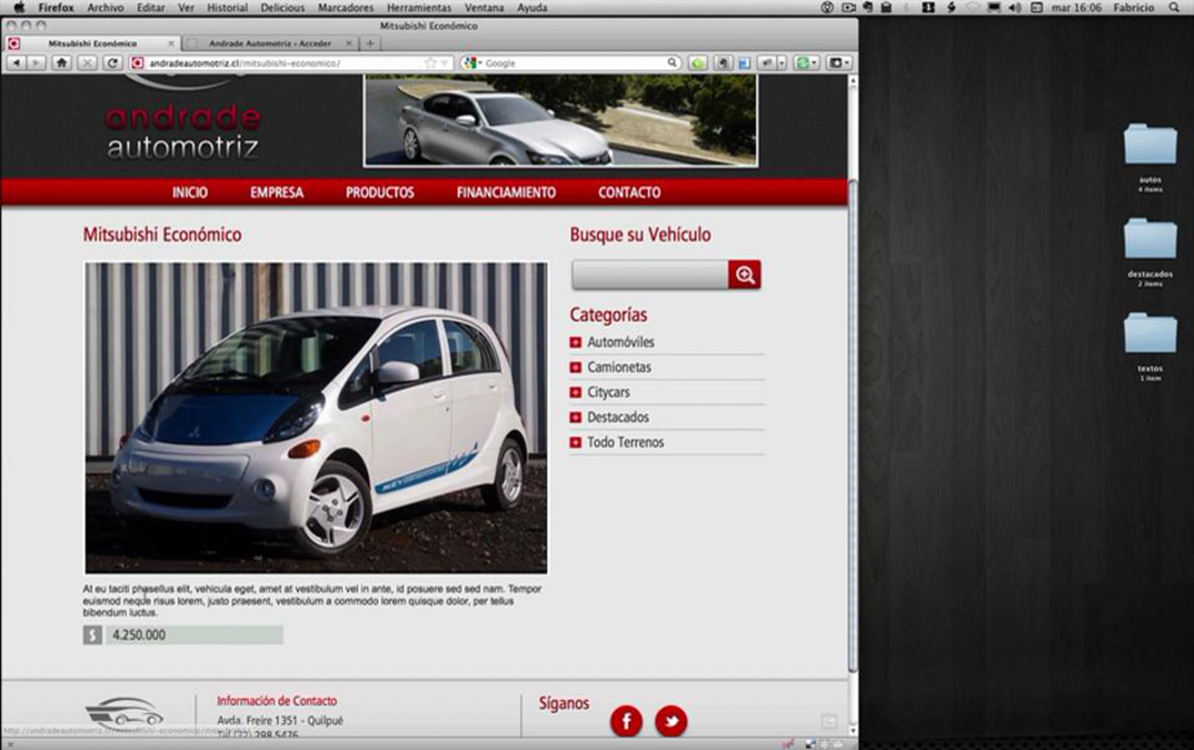Bookmark page with the star icon
The height and width of the screenshot is (750, 1194).
click(430, 63)
